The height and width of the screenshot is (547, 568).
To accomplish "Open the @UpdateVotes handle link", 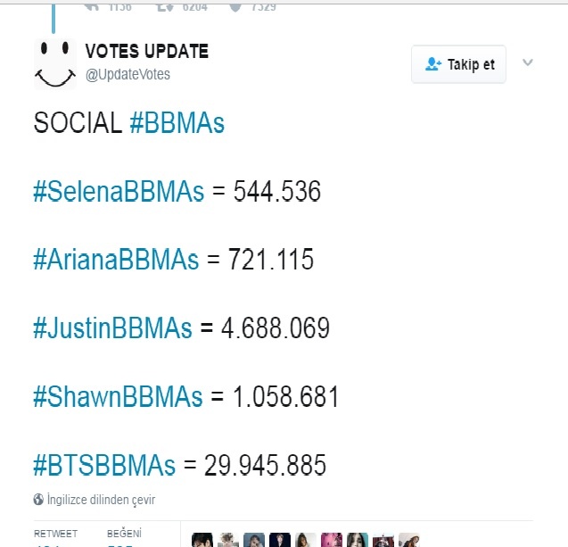I will point(128,74).
